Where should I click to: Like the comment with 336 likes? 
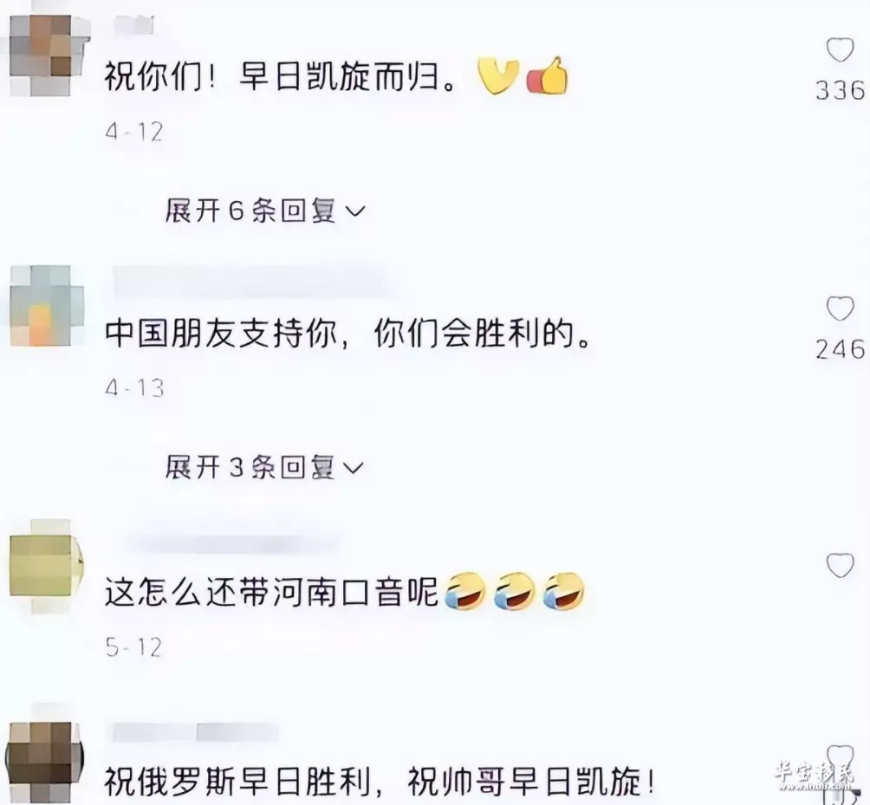(x=840, y=50)
